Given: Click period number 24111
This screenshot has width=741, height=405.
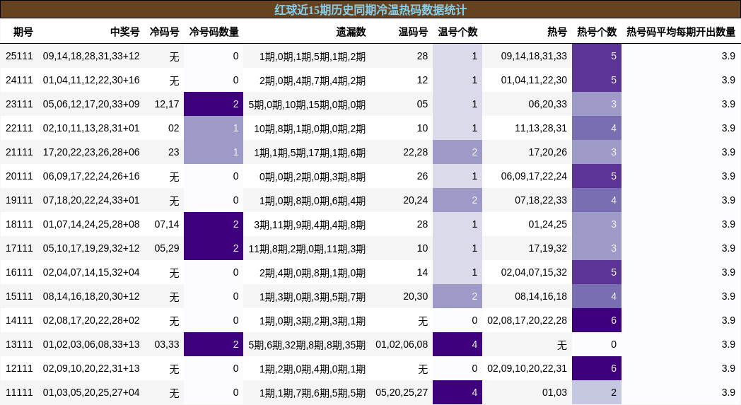Looking at the screenshot, I should click(19, 80).
